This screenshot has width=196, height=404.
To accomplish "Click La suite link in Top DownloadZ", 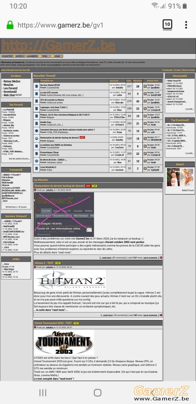I will [x=190, y=153].
